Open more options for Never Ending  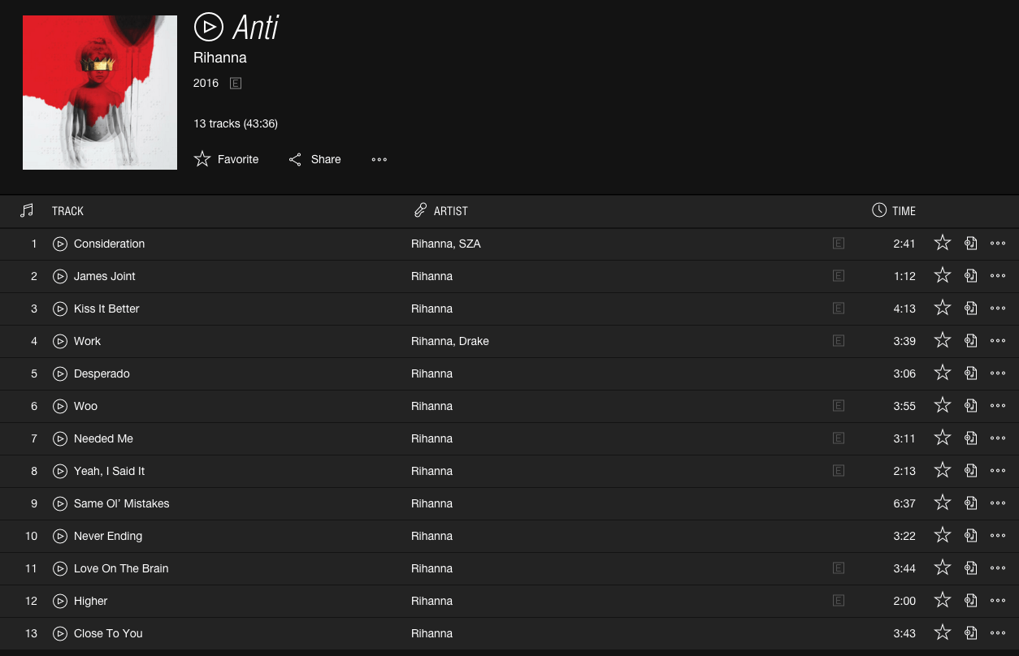998,536
